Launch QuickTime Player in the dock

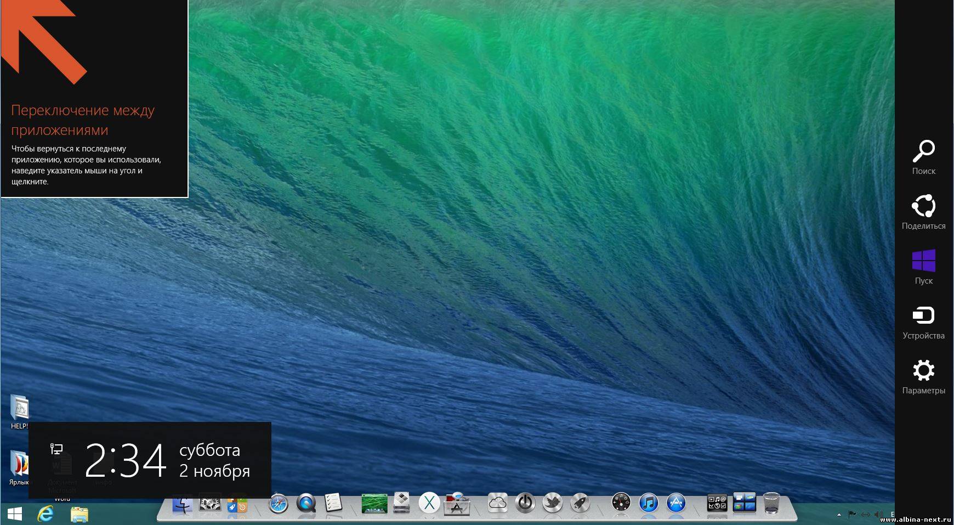tap(306, 503)
